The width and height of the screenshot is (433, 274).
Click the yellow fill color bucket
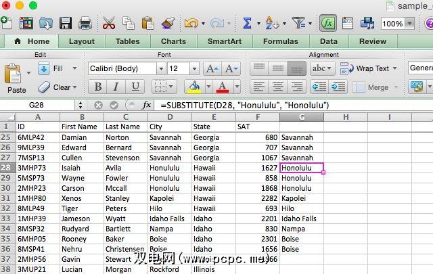click(x=194, y=87)
